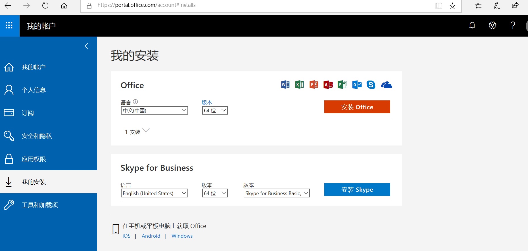Image resolution: width=528 pixels, height=251 pixels.
Task: Open 应用权限 in the sidebar
Action: coord(49,159)
